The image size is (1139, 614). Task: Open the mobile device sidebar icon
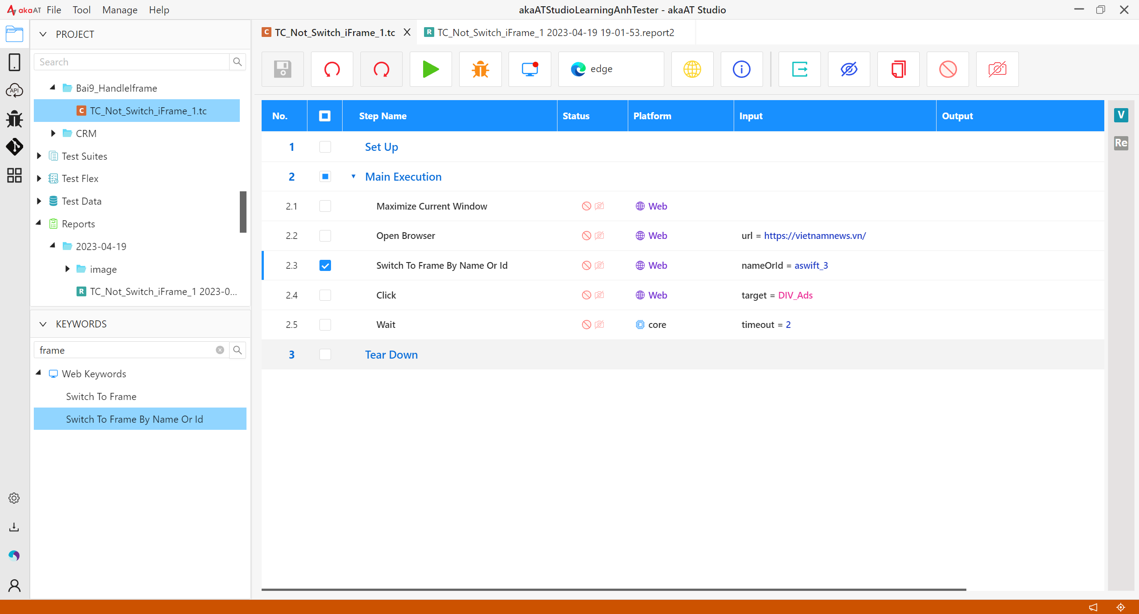click(14, 62)
